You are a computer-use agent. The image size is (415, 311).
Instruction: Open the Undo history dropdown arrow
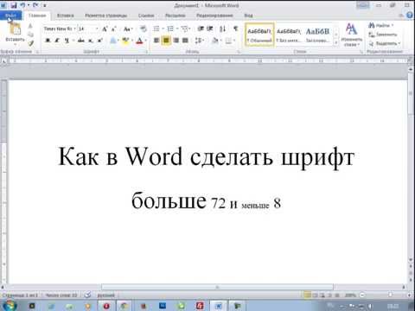[x=29, y=5]
